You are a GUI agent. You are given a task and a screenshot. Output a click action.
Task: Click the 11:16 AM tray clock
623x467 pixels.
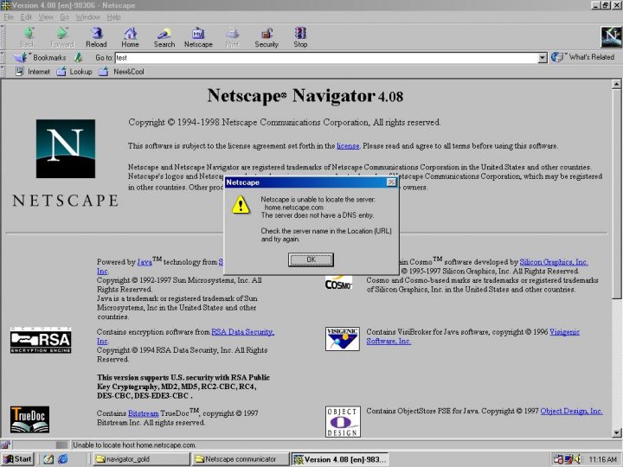[603, 459]
